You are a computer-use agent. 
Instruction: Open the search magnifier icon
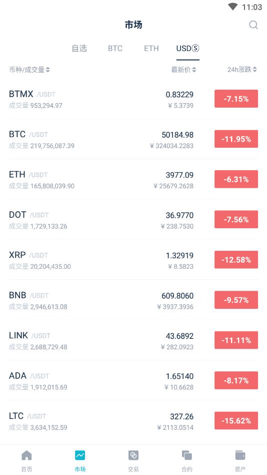click(253, 25)
